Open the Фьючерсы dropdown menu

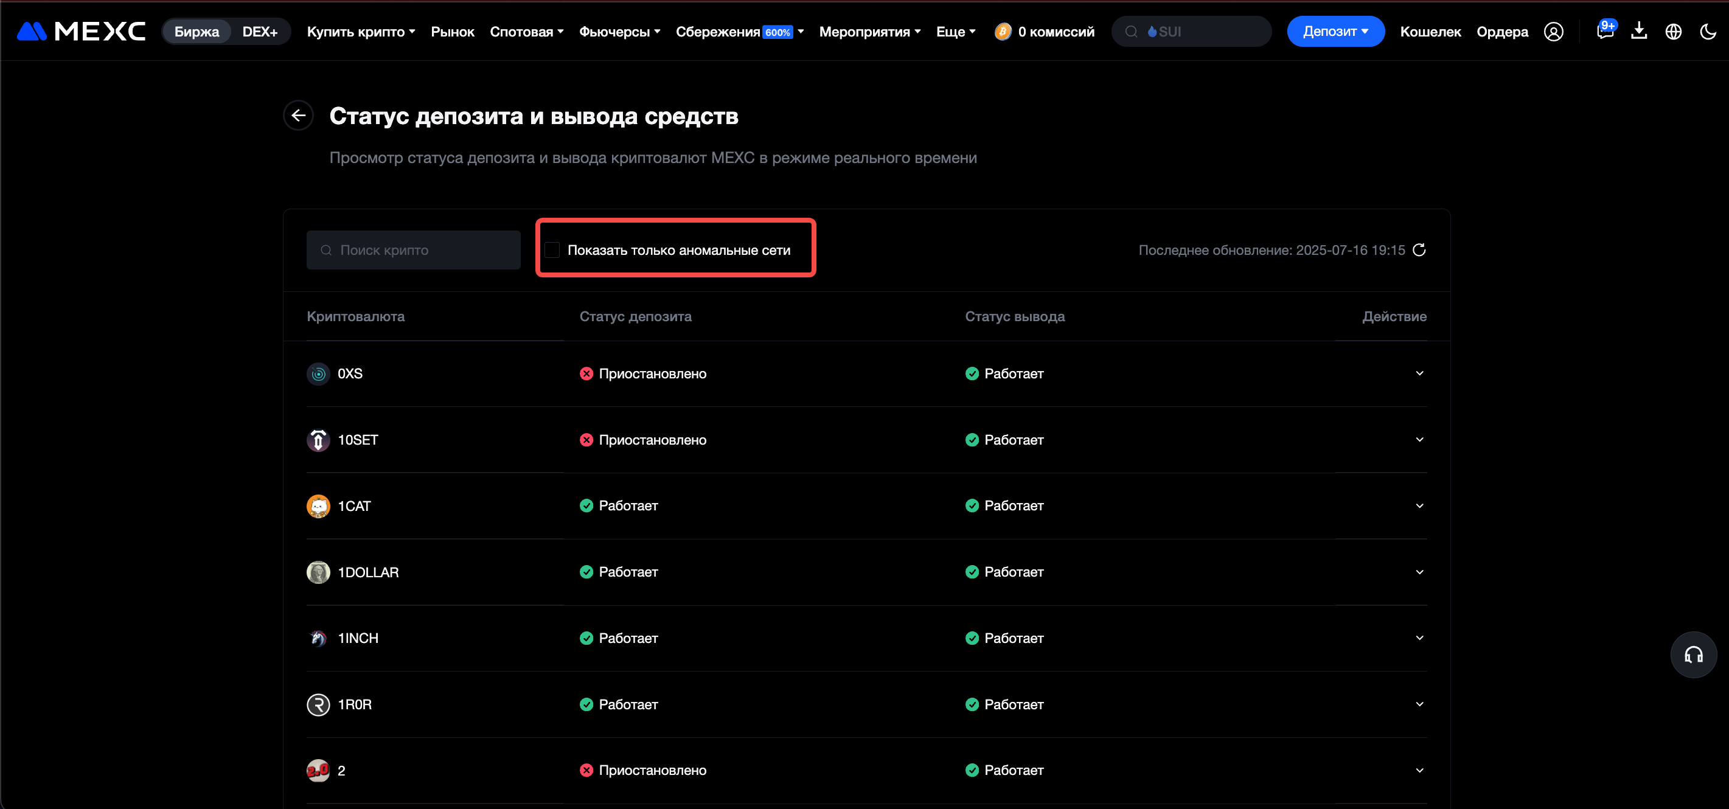click(x=619, y=32)
